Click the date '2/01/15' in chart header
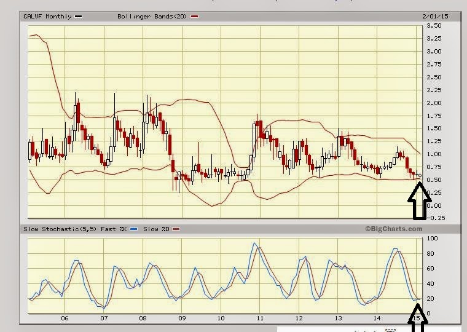This screenshot has width=467, height=332. pyautogui.click(x=435, y=17)
